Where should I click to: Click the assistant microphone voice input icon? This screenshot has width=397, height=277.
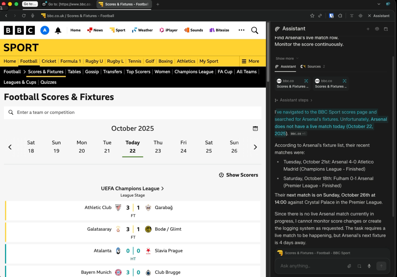click(369, 266)
